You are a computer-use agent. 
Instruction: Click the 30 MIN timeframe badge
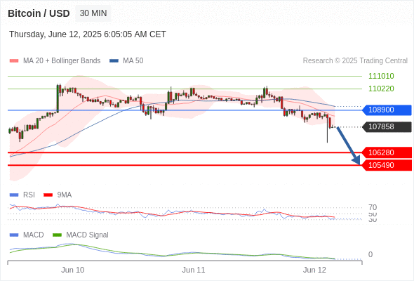(x=93, y=13)
